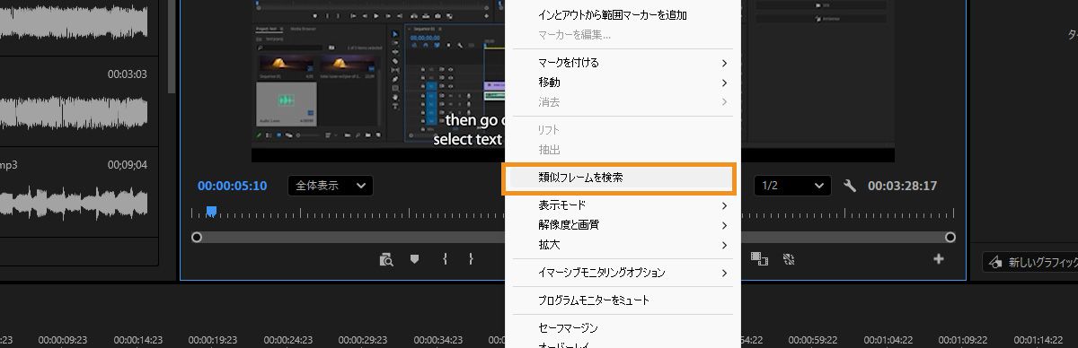The image size is (1078, 348).
Task: Click the comparison view icon
Action: pos(760,259)
